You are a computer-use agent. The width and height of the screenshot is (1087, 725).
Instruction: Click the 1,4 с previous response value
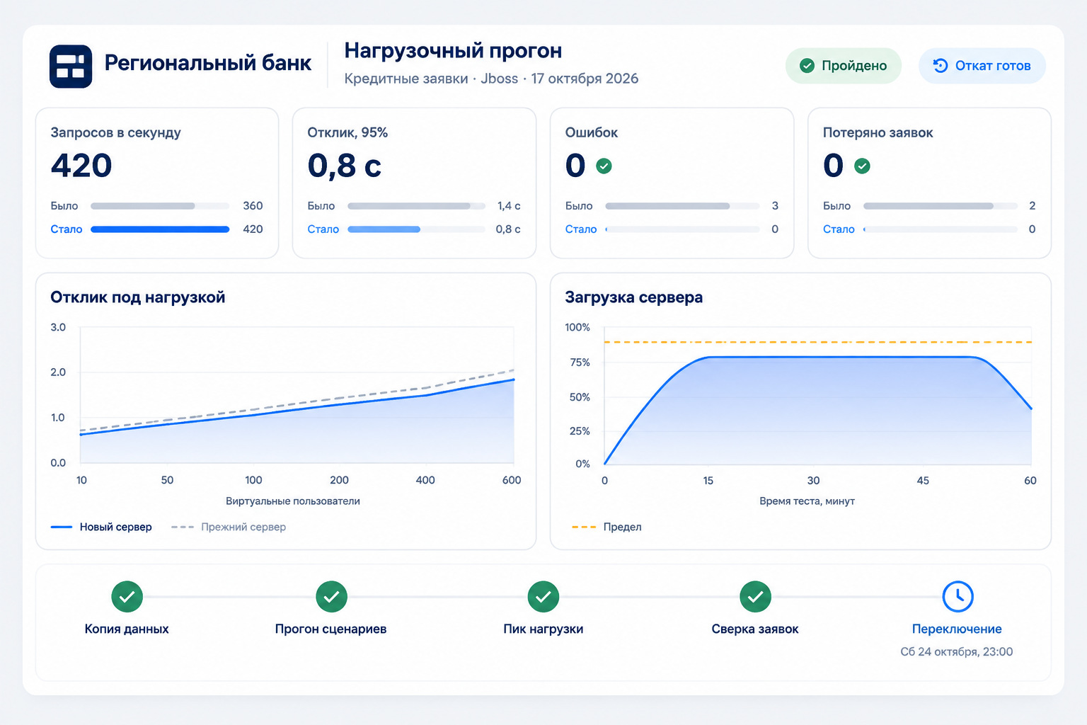tap(509, 206)
